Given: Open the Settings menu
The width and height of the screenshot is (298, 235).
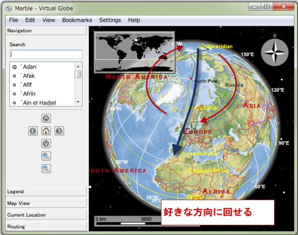Looking at the screenshot, I should [110, 20].
